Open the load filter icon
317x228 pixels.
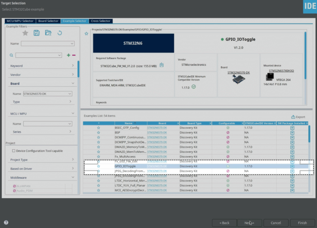point(48,33)
